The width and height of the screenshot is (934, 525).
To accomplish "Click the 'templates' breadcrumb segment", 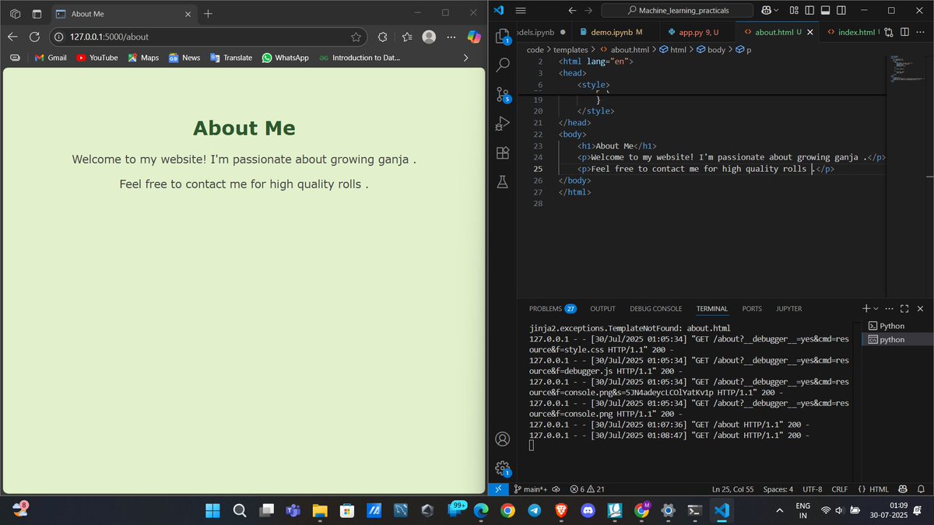I will tap(571, 50).
